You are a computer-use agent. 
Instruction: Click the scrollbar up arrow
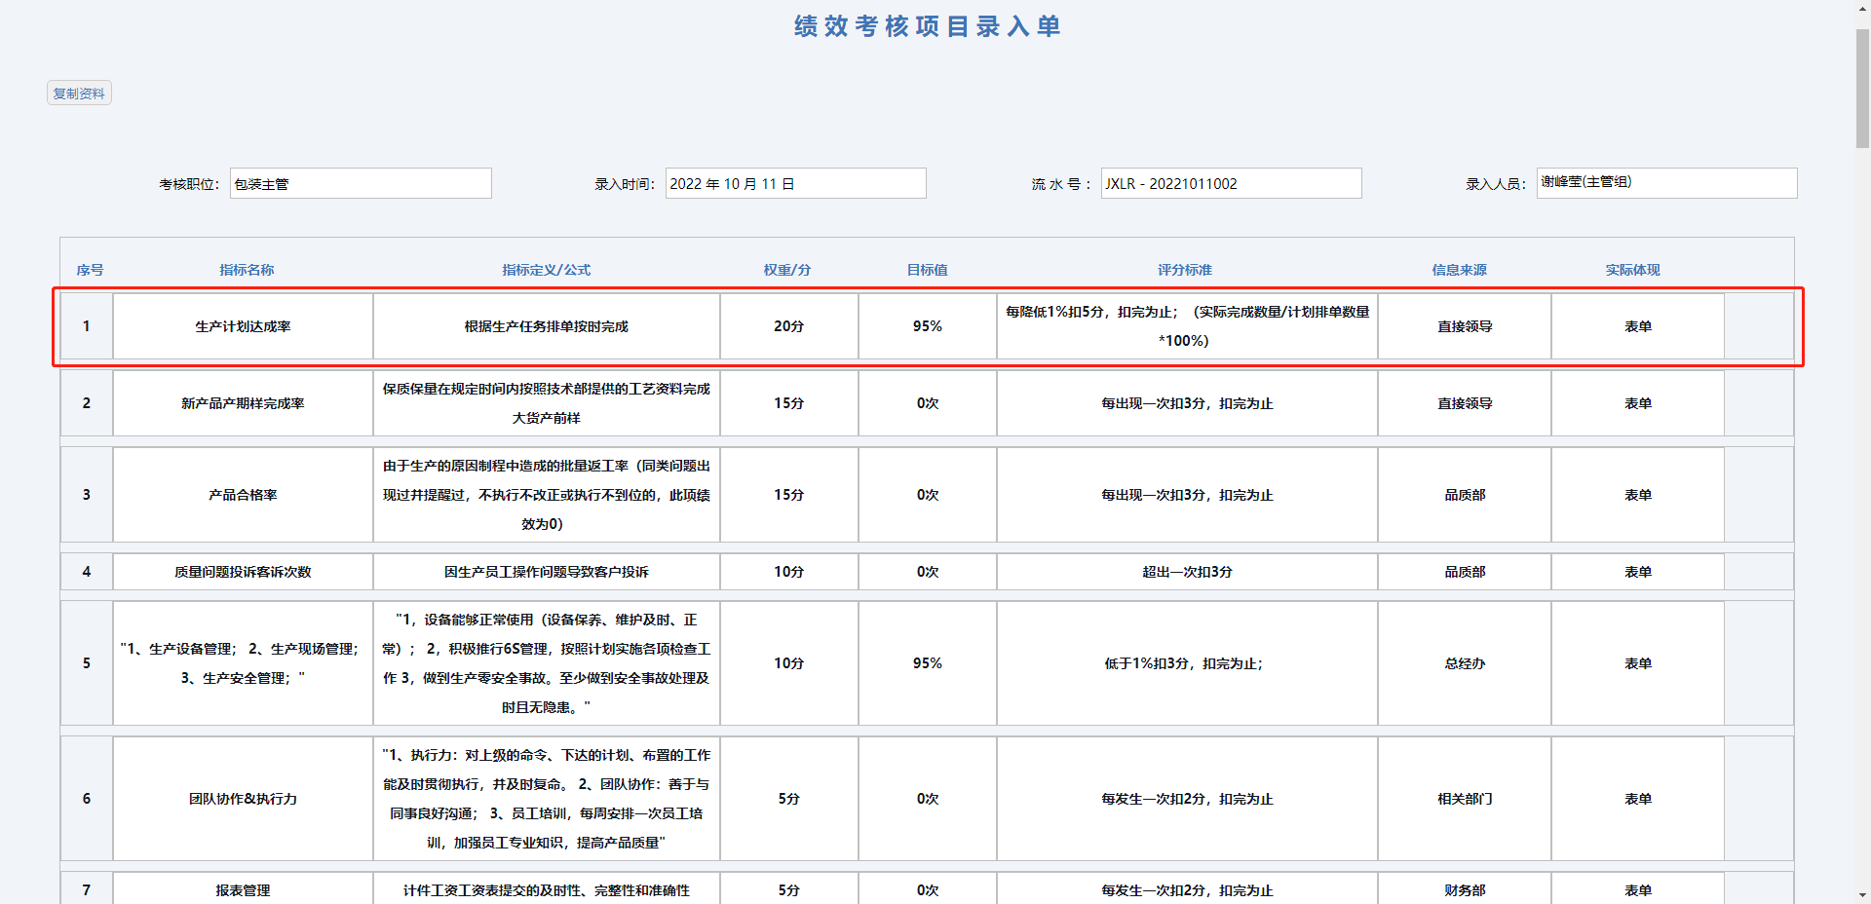1862,8
